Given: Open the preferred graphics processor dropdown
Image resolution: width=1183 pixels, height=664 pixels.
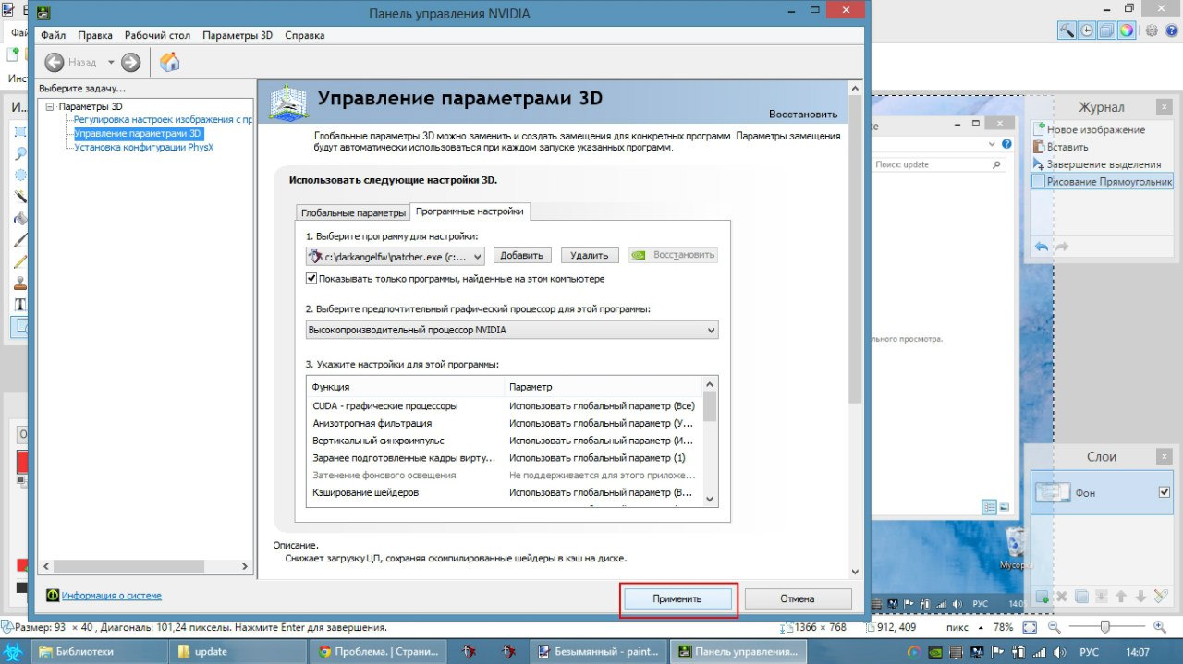Looking at the screenshot, I should 512,330.
